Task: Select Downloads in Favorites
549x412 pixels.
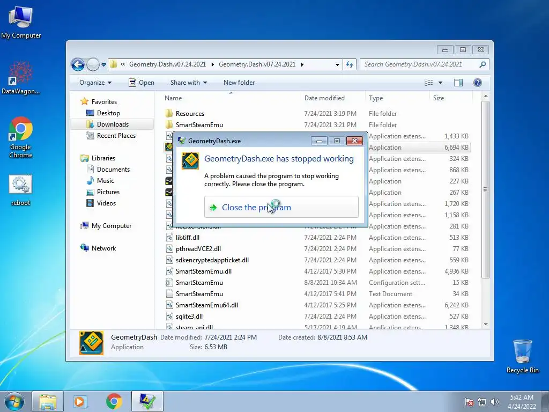Action: point(113,124)
